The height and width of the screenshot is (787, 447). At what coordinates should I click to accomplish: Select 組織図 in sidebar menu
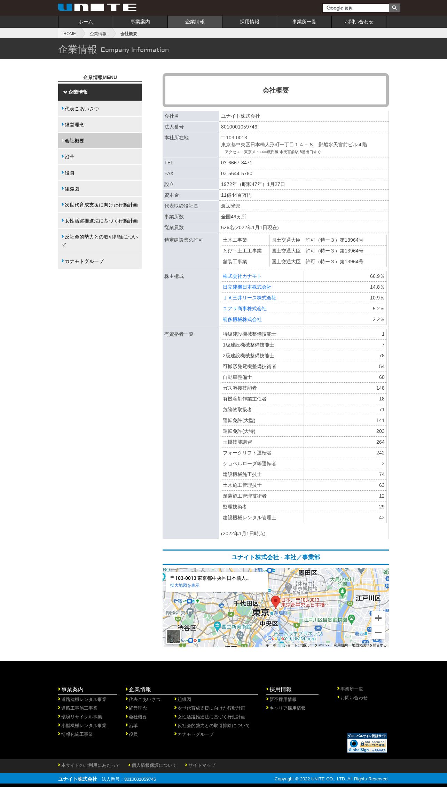100,189
